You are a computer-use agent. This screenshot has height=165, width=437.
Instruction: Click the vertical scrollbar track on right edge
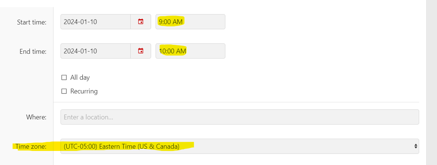click(x=431, y=82)
